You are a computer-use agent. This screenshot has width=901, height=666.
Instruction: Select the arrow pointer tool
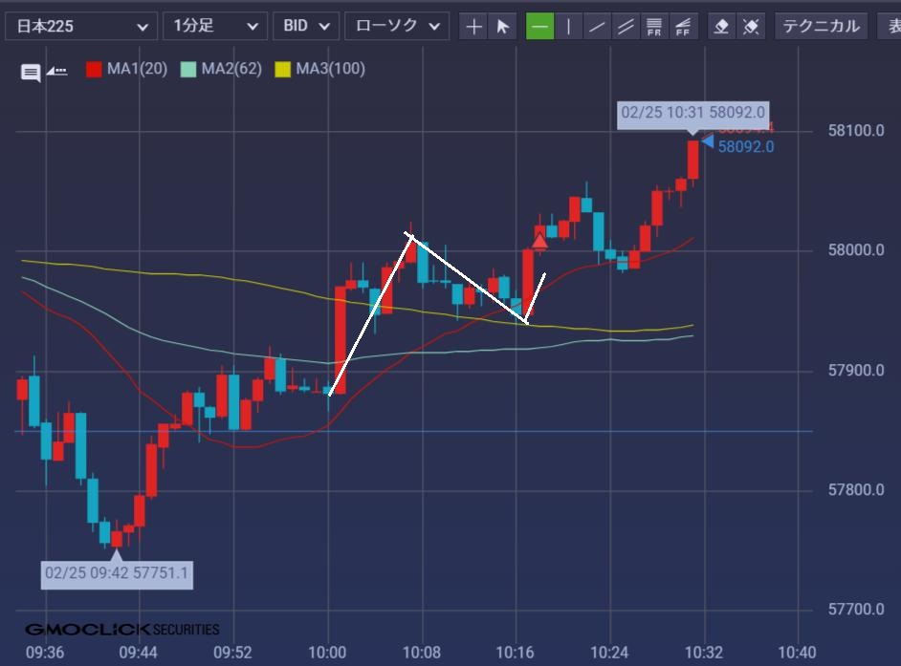tap(502, 27)
